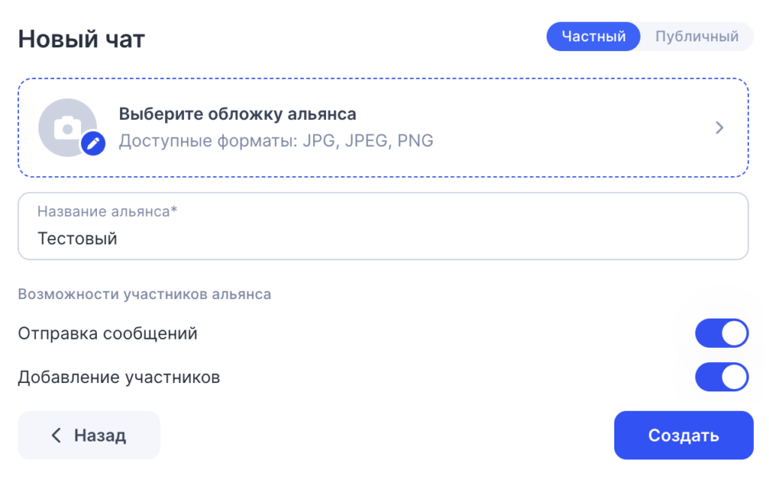Screen dimensions: 769x479
Task: Click the Отправка сообщений label text
Action: (107, 334)
